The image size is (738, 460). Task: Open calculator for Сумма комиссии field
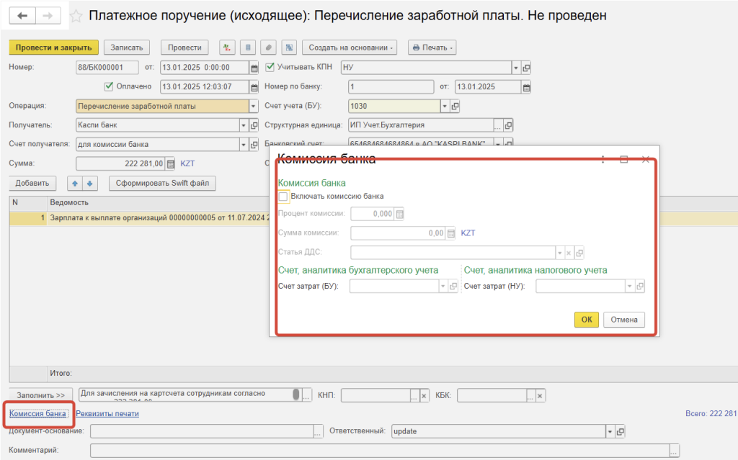451,233
